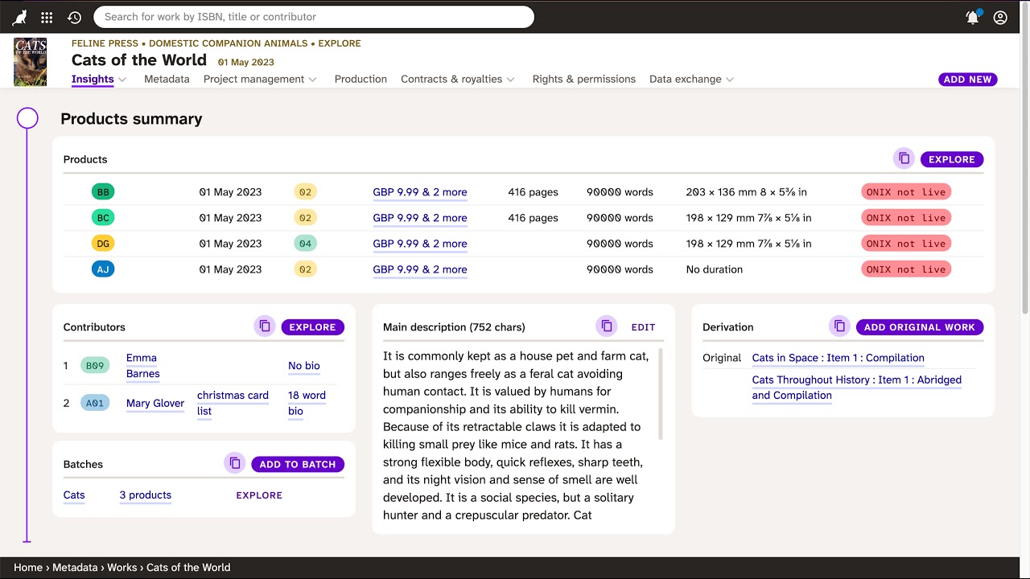Explore the Products panel
The image size is (1030, 579).
click(952, 159)
